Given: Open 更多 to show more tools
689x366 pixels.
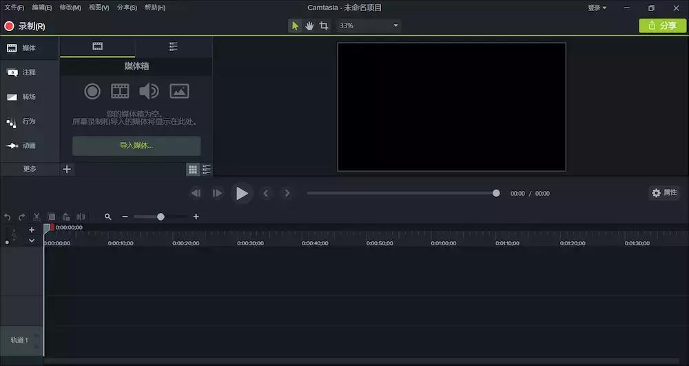Looking at the screenshot, I should tap(30, 169).
